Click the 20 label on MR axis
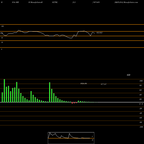Viewport: 144px width, 144px height. pos(141,99)
